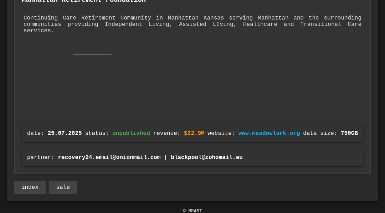The width and height of the screenshot is (385, 213).
Task: Click the $22.9M revenue value
Action: click(194, 133)
